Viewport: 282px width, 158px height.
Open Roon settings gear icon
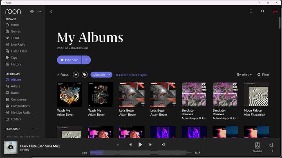(x=32, y=11)
